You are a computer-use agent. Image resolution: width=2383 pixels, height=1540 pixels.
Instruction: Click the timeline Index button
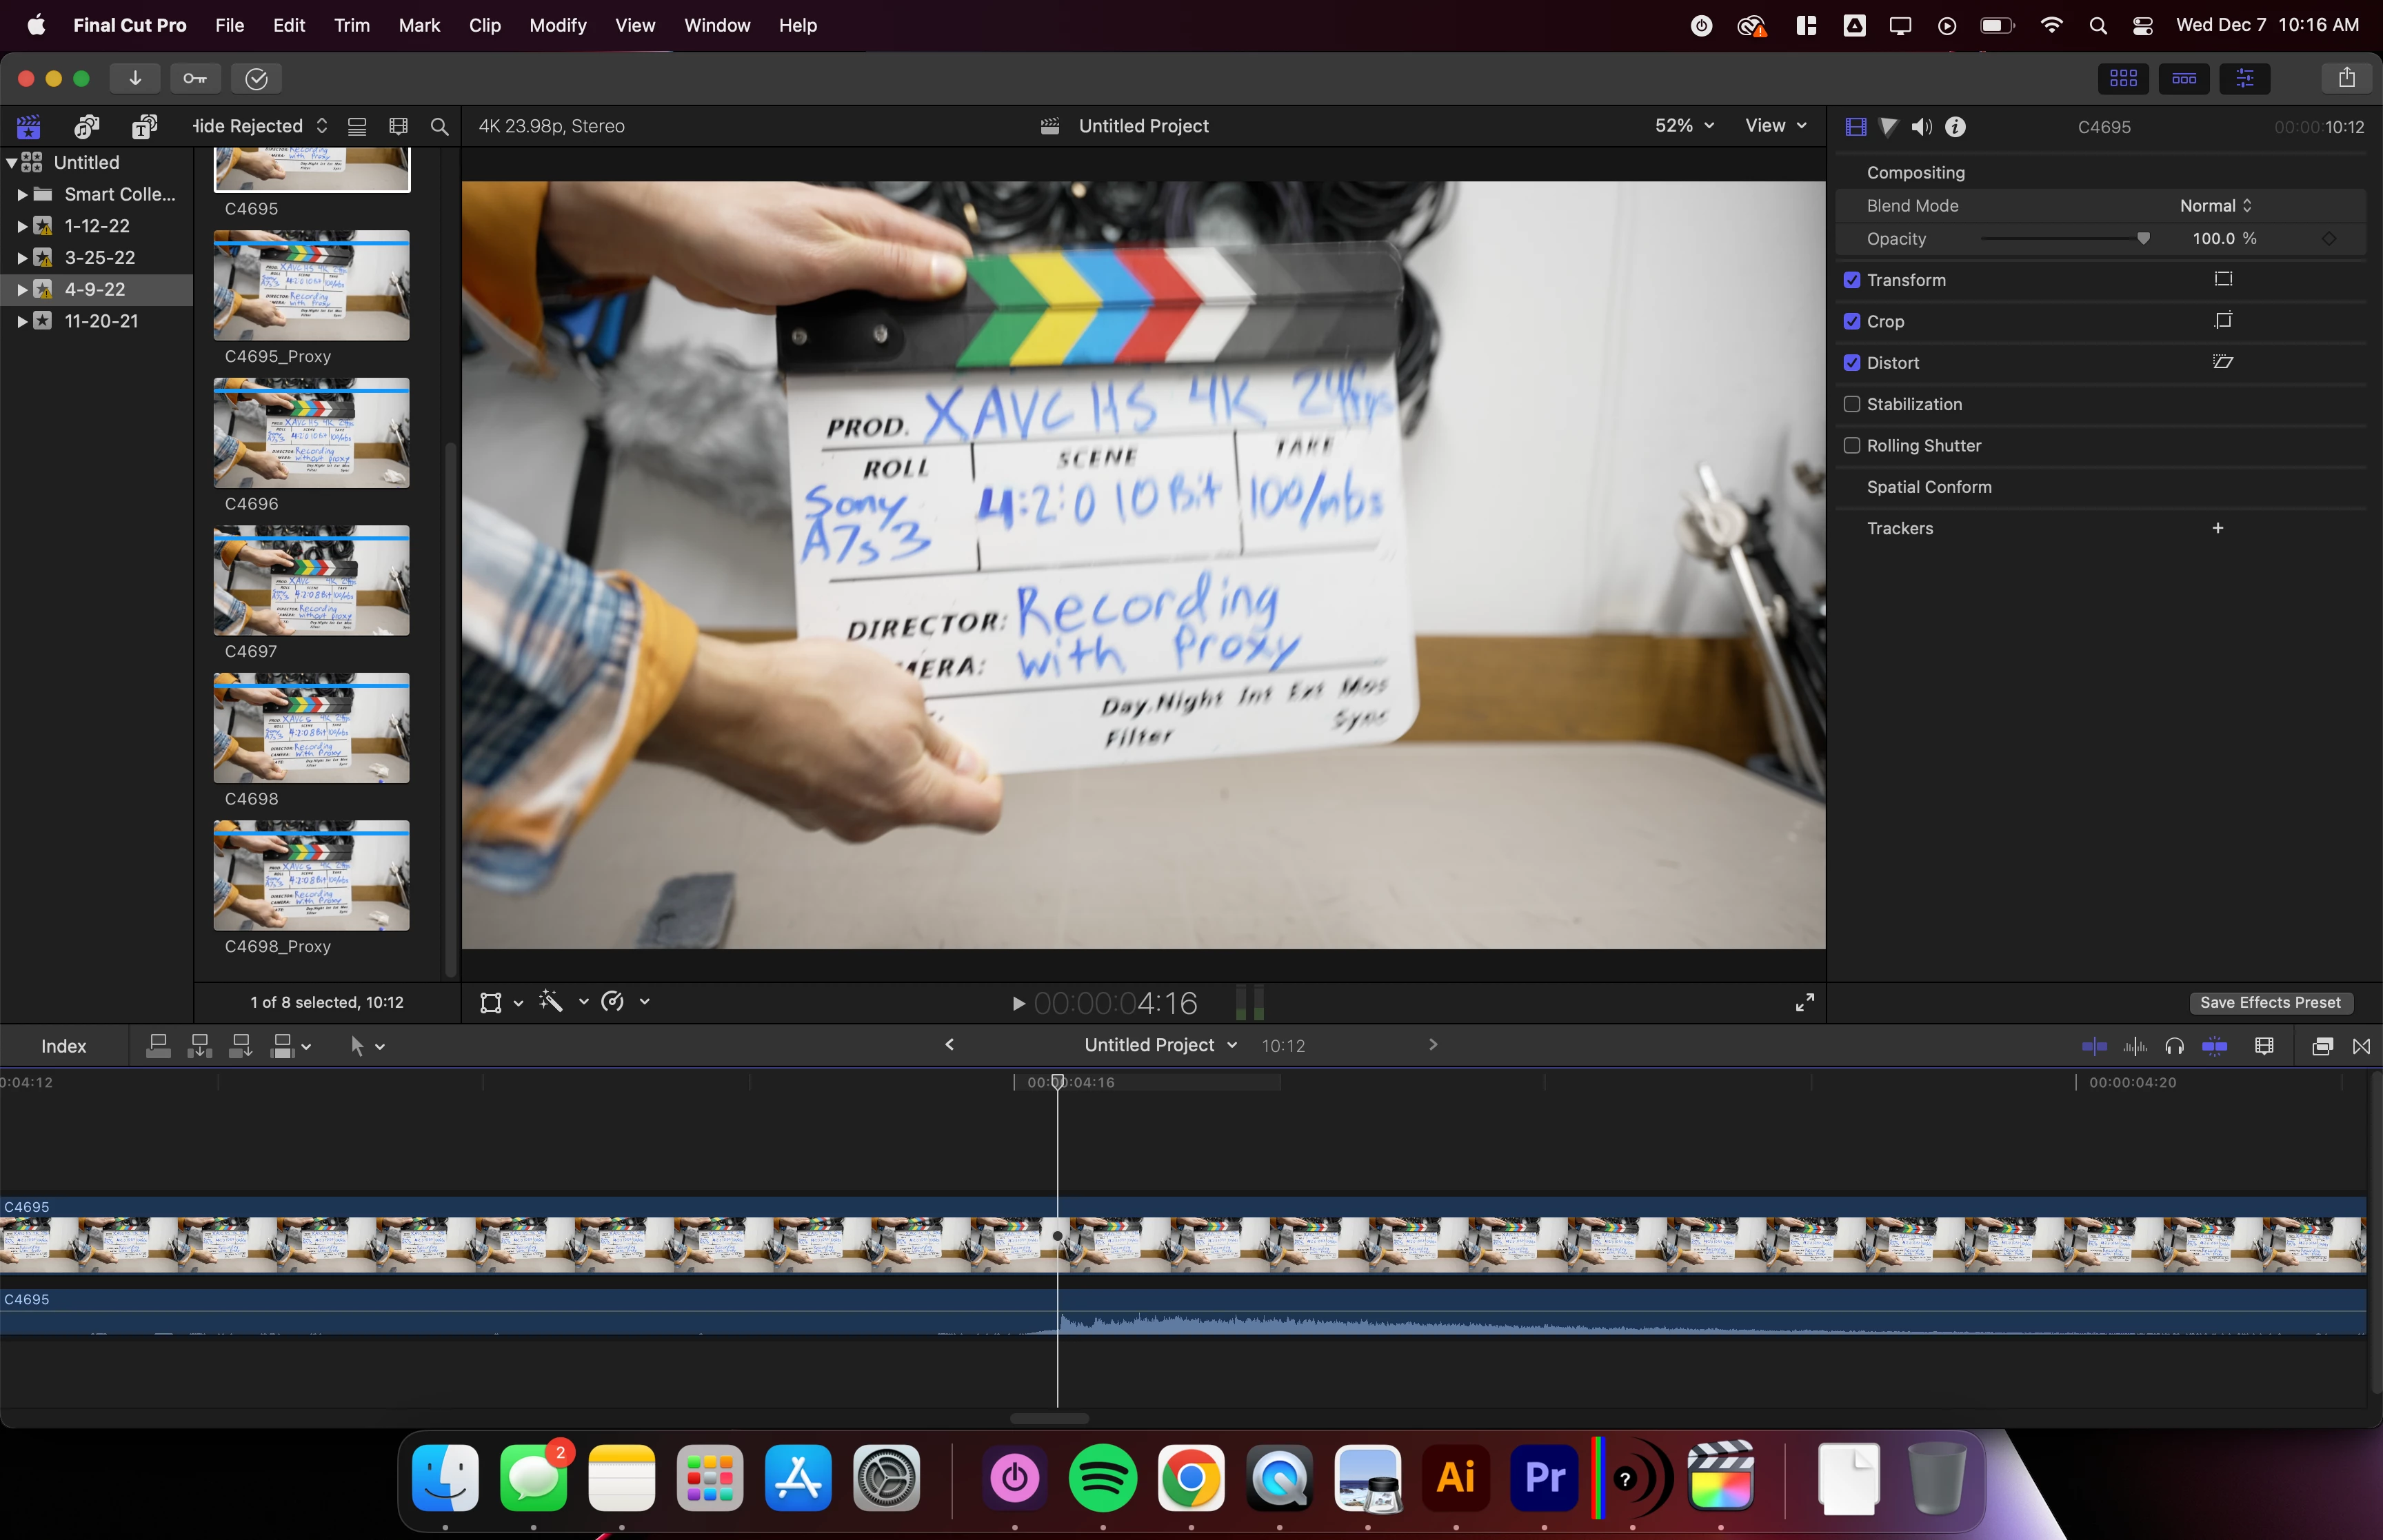pos(64,1046)
